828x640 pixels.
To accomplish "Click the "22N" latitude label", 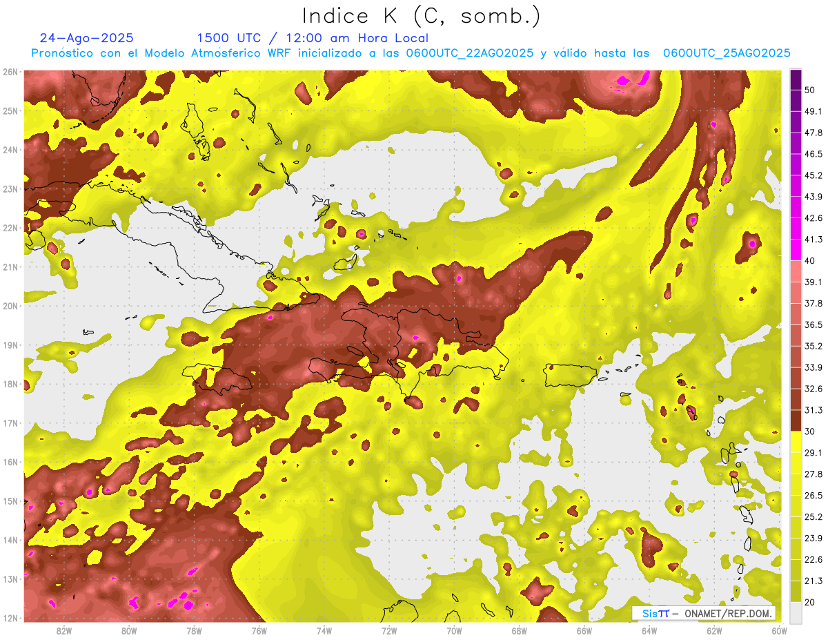I will click(x=10, y=228).
